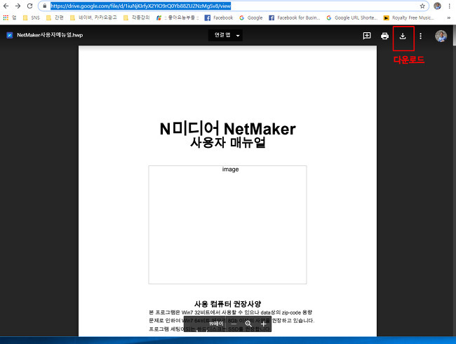Open the 네이버, 카카오광고 bookmark folder
Viewport: 456px width, 344px height.
pos(93,18)
